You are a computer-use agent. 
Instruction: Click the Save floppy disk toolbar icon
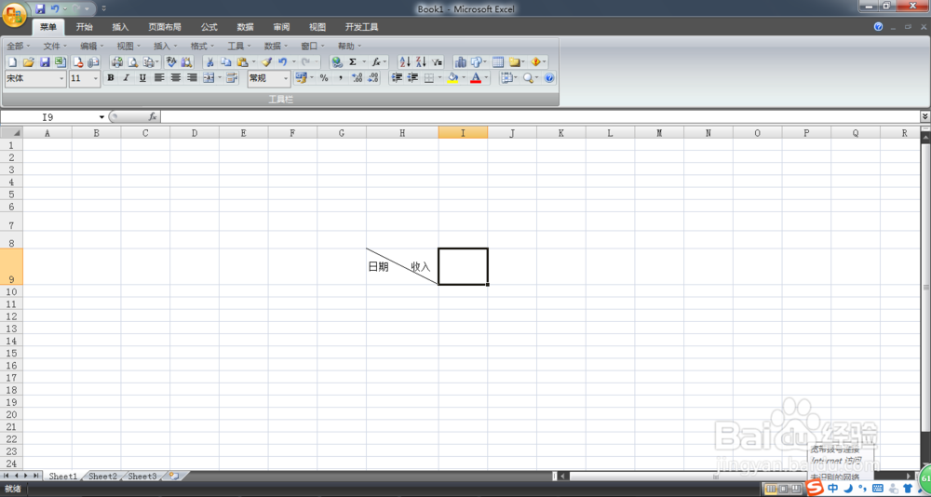coord(45,61)
